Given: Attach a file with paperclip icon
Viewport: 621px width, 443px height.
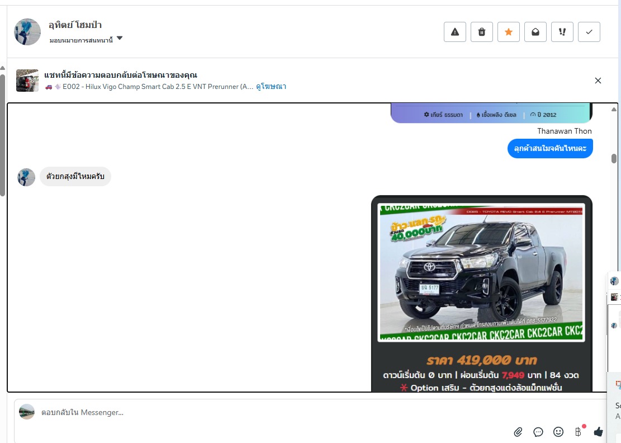Looking at the screenshot, I should point(518,432).
